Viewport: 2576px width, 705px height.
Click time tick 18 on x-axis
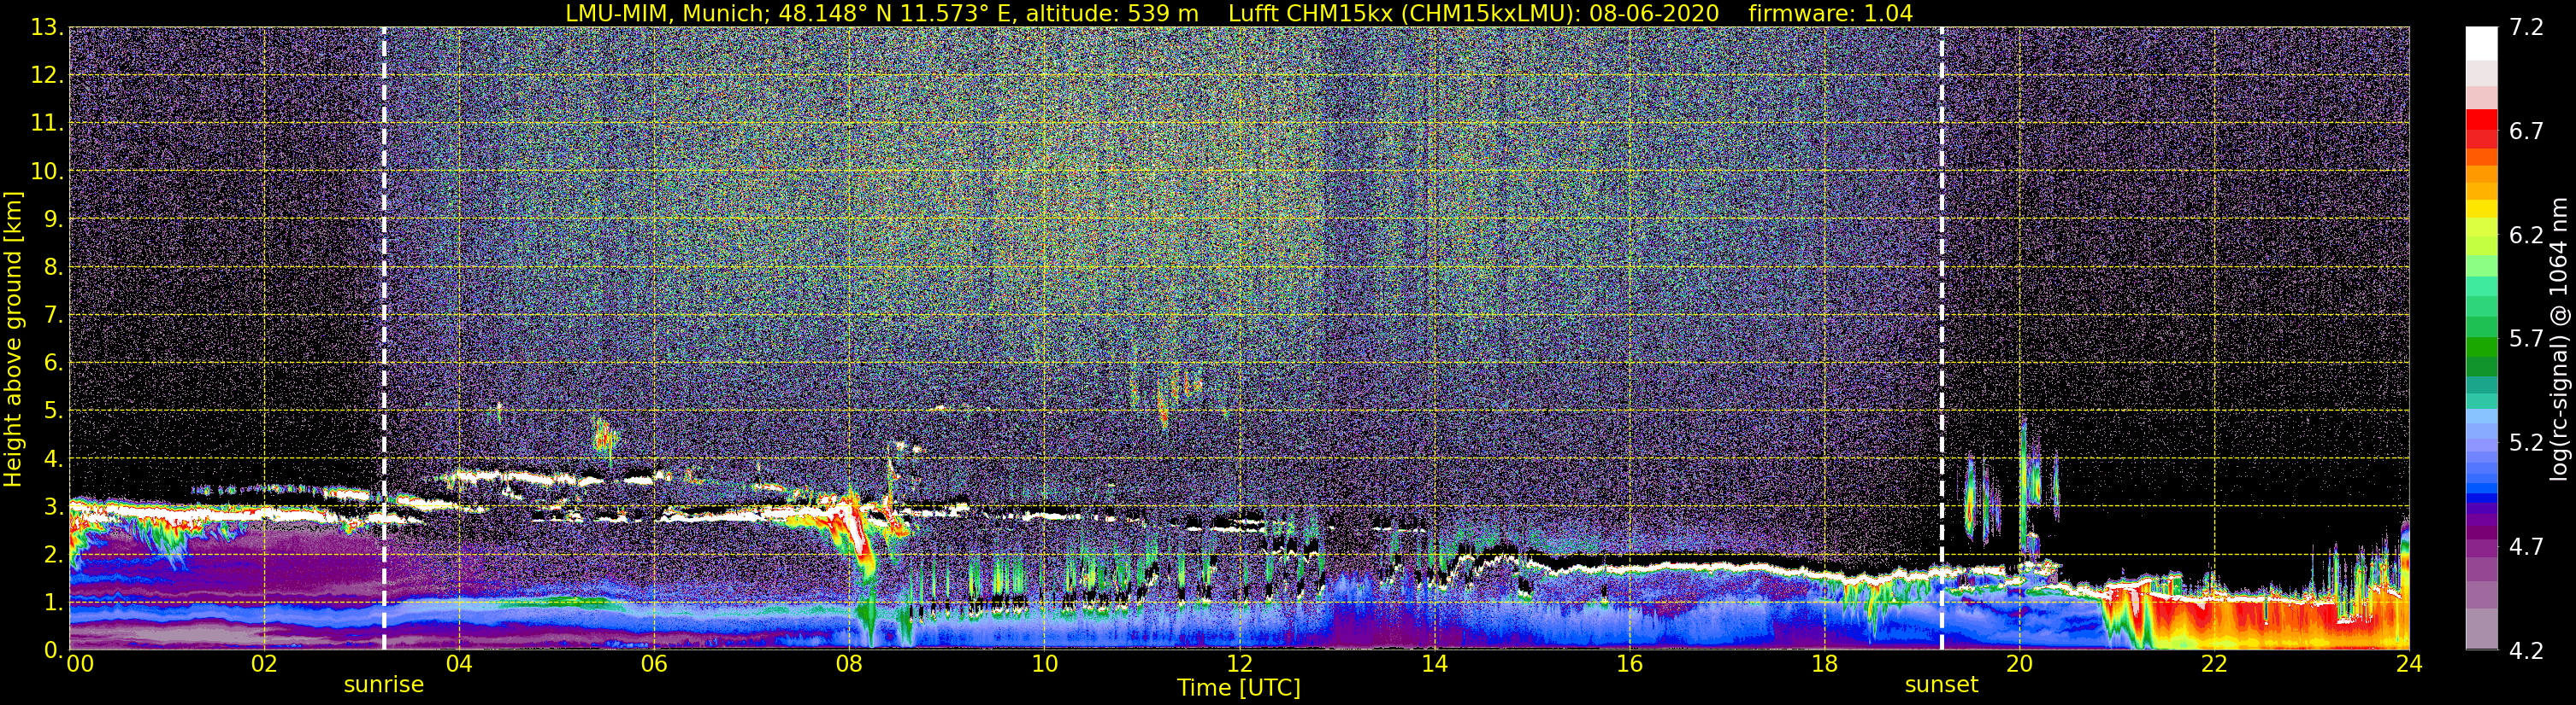click(x=1824, y=664)
